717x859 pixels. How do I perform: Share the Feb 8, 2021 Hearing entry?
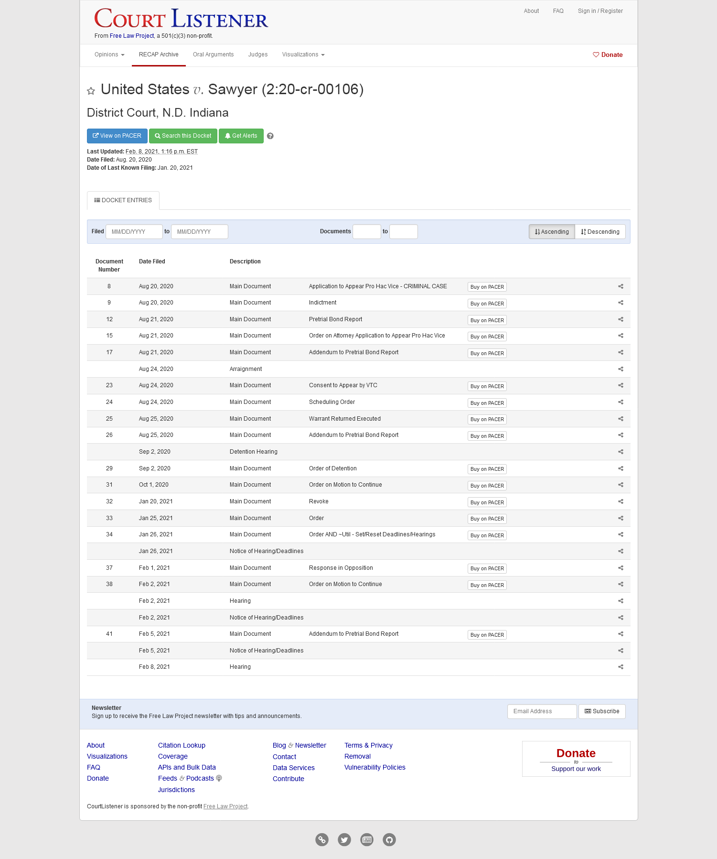[621, 667]
